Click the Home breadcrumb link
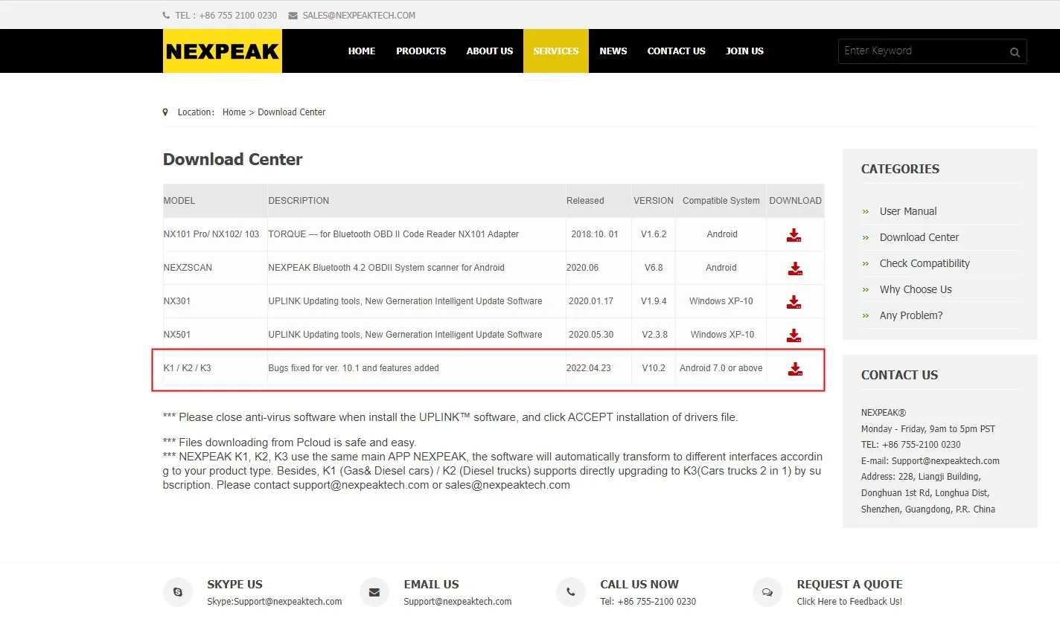1060x627 pixels. [234, 112]
